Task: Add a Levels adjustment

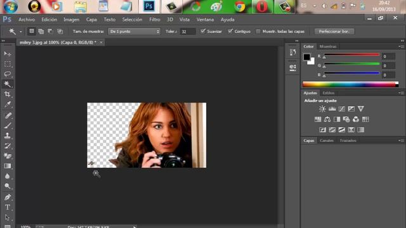Action: coord(332,109)
